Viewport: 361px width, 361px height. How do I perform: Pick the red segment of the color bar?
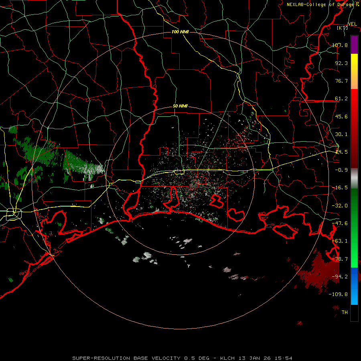point(354,128)
